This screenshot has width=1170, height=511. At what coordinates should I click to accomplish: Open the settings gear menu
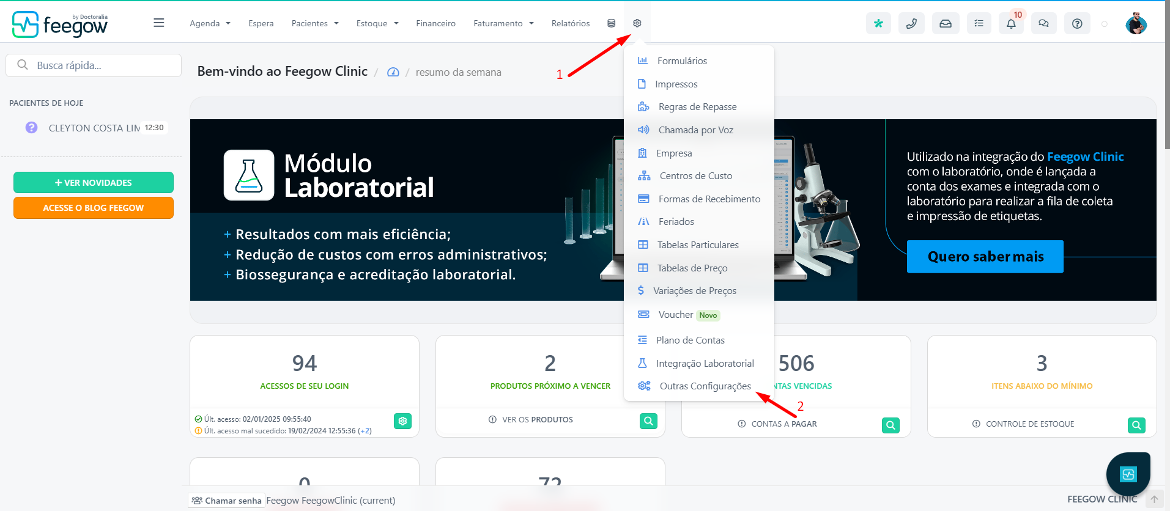(x=637, y=23)
